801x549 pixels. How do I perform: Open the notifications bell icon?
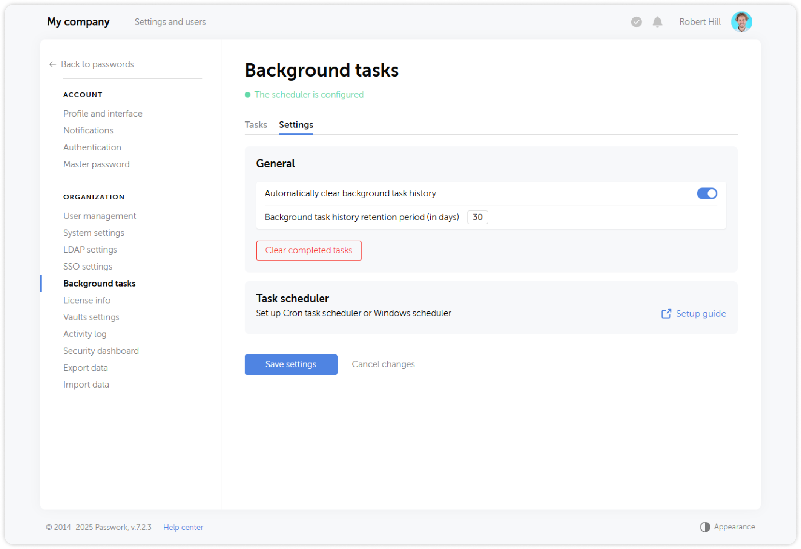tap(657, 22)
